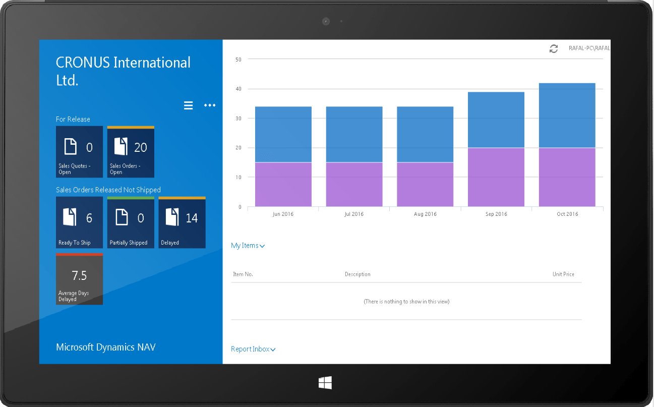
Task: Click the Jun 2016 axis label
Action: click(283, 214)
